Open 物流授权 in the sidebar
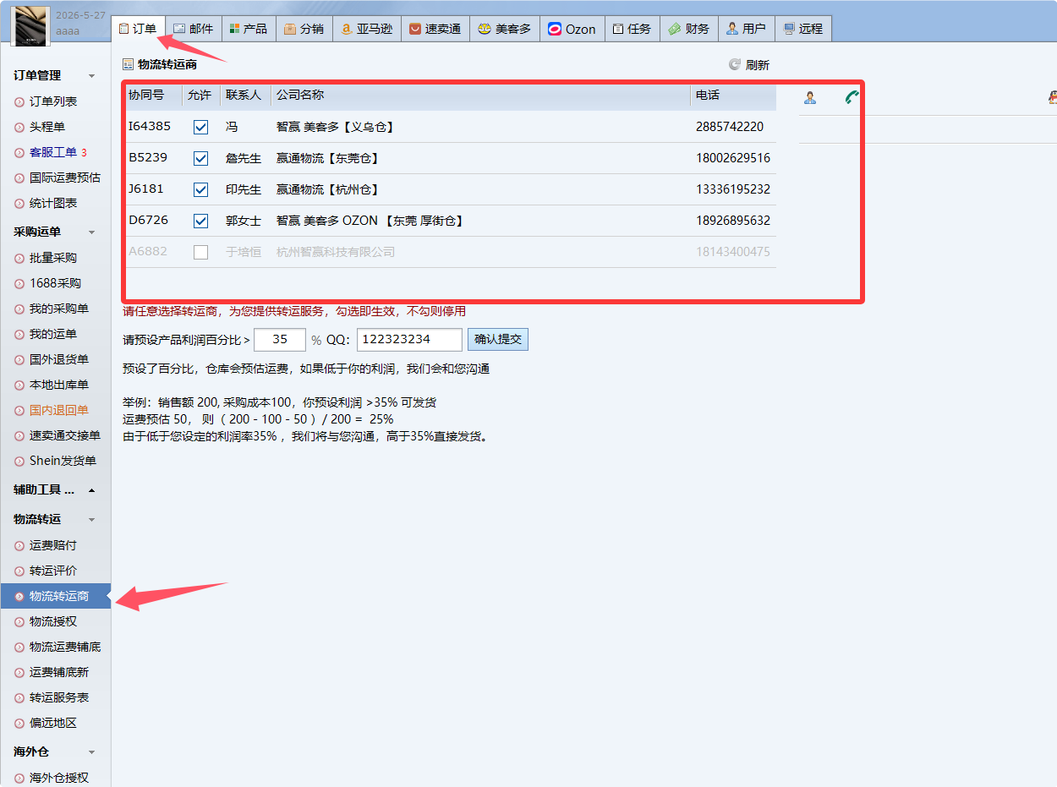This screenshot has height=787, width=1057. coord(53,621)
